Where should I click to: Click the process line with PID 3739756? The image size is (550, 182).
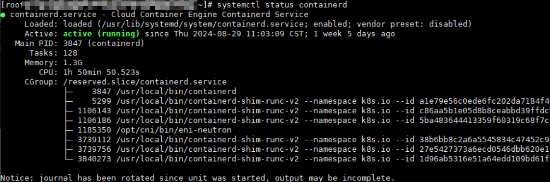coord(307,149)
